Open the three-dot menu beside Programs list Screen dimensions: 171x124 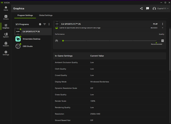coord(49,24)
